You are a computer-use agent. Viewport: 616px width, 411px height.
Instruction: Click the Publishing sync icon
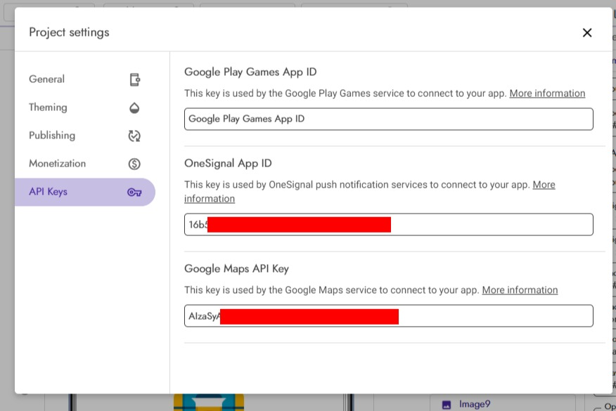coord(134,136)
